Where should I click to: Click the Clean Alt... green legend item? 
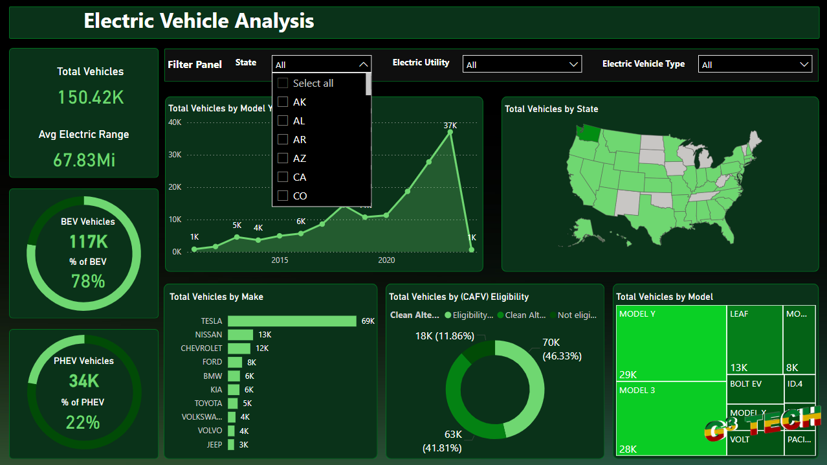[521, 315]
